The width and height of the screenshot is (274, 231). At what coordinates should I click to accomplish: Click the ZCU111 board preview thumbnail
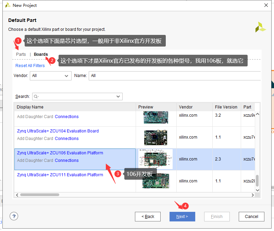click(x=156, y=181)
